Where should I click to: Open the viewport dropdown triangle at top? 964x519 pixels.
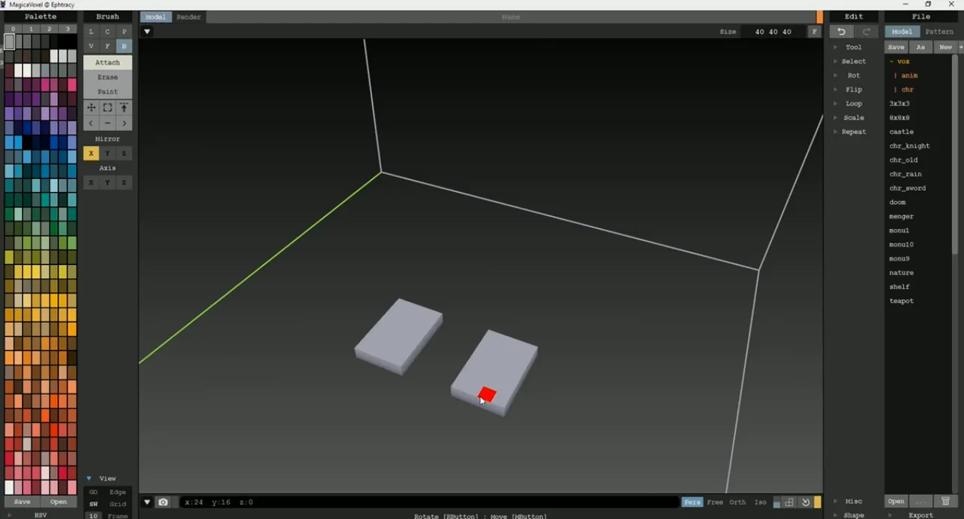coord(148,32)
